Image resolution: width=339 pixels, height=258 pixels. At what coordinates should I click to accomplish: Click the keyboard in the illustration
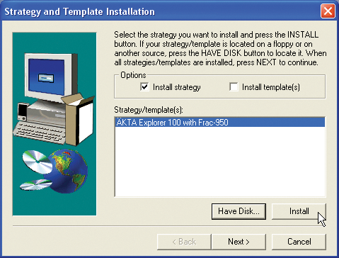point(40,133)
